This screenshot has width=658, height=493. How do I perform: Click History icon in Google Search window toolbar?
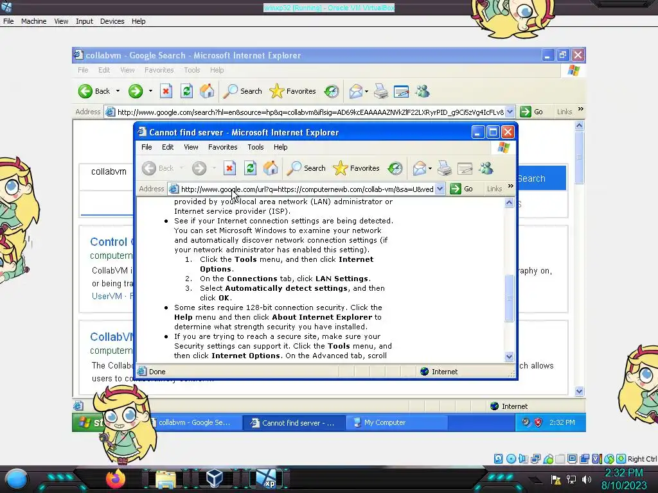[x=332, y=91]
